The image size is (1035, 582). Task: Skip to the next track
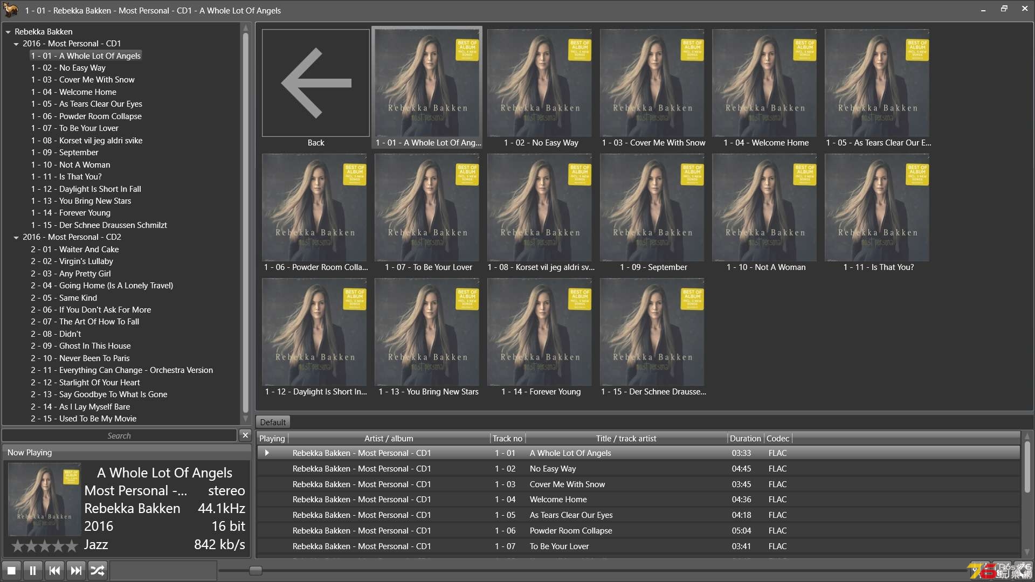click(76, 570)
